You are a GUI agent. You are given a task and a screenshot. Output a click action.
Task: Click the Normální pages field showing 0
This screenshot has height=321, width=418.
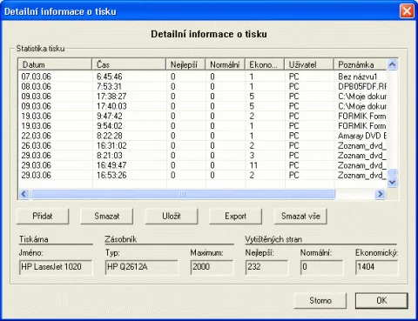(321, 267)
